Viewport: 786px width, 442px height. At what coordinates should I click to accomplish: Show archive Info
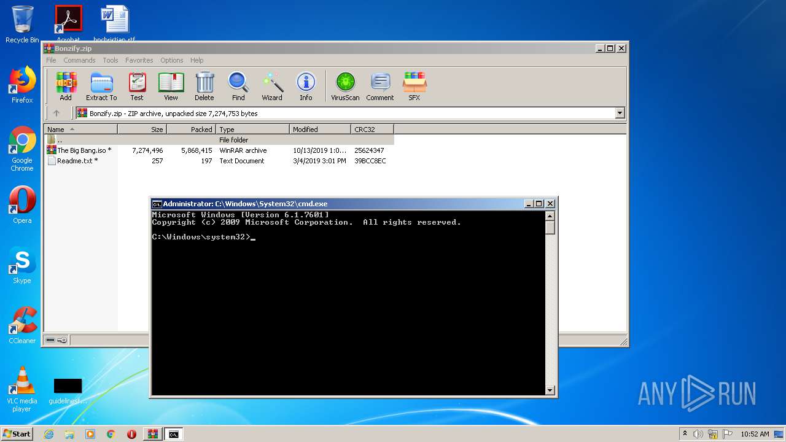pyautogui.click(x=306, y=86)
